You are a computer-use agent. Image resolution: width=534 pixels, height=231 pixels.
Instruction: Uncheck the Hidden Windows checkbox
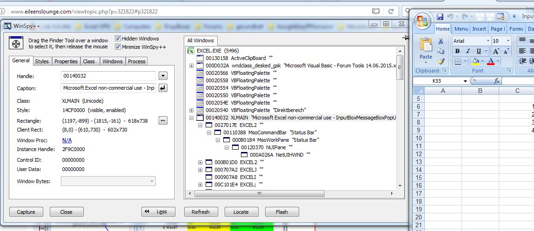(118, 39)
